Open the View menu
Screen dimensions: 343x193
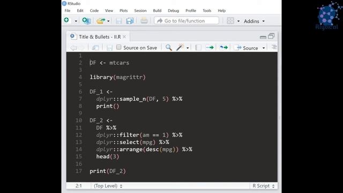pos(109,11)
